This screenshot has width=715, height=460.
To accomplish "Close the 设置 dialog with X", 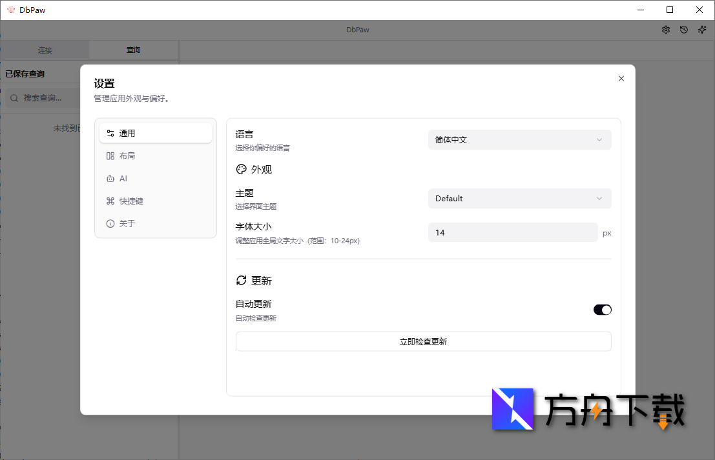I will click(x=621, y=79).
